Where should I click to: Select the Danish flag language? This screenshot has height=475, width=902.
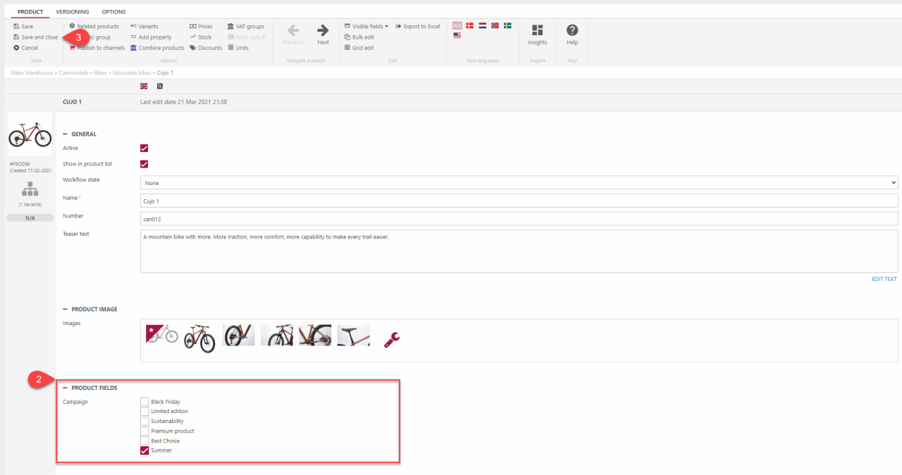point(470,25)
